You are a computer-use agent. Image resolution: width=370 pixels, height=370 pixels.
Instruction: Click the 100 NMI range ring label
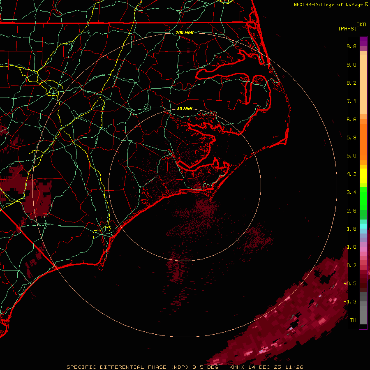[185, 32]
